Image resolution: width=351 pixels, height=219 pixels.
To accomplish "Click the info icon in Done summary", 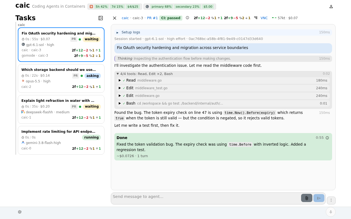I will 327,138.
